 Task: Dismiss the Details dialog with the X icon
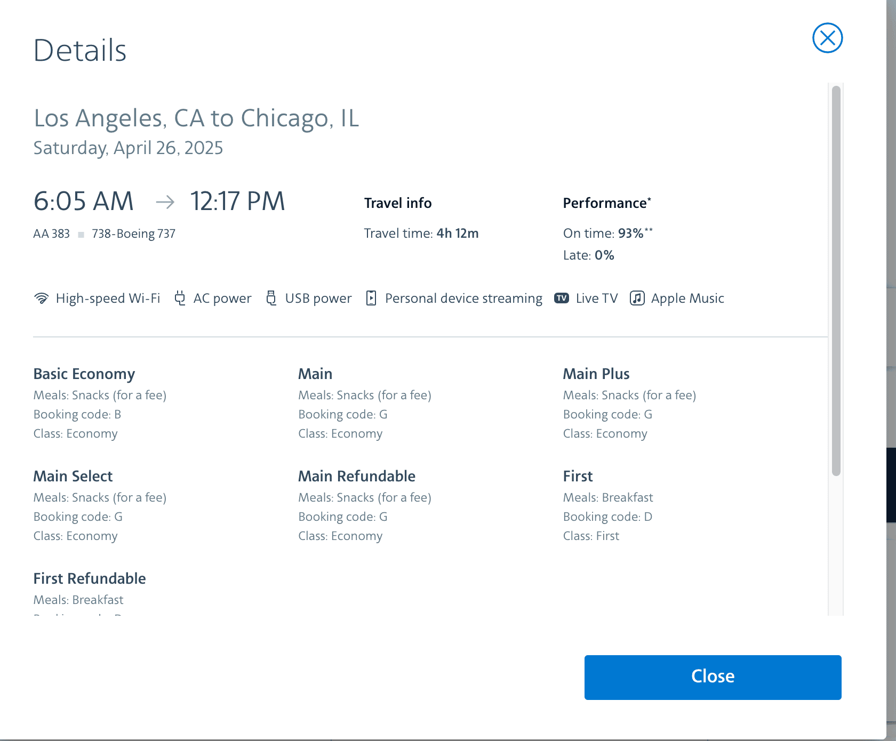pos(827,38)
